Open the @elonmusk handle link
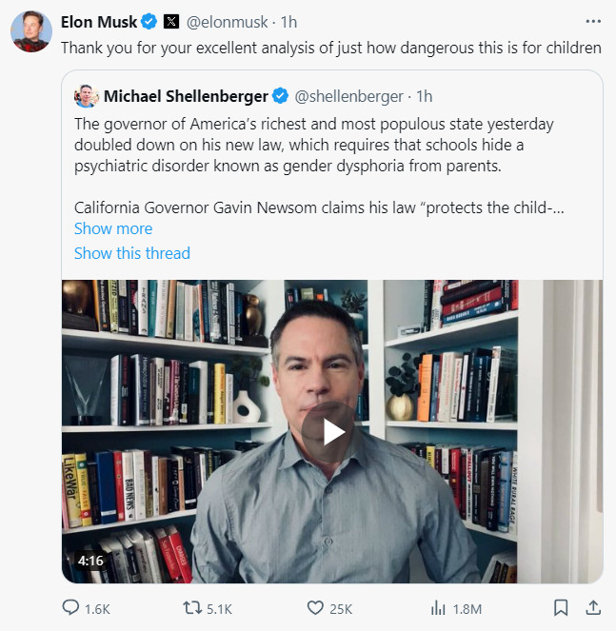Viewport: 616px width, 631px height. [229, 21]
